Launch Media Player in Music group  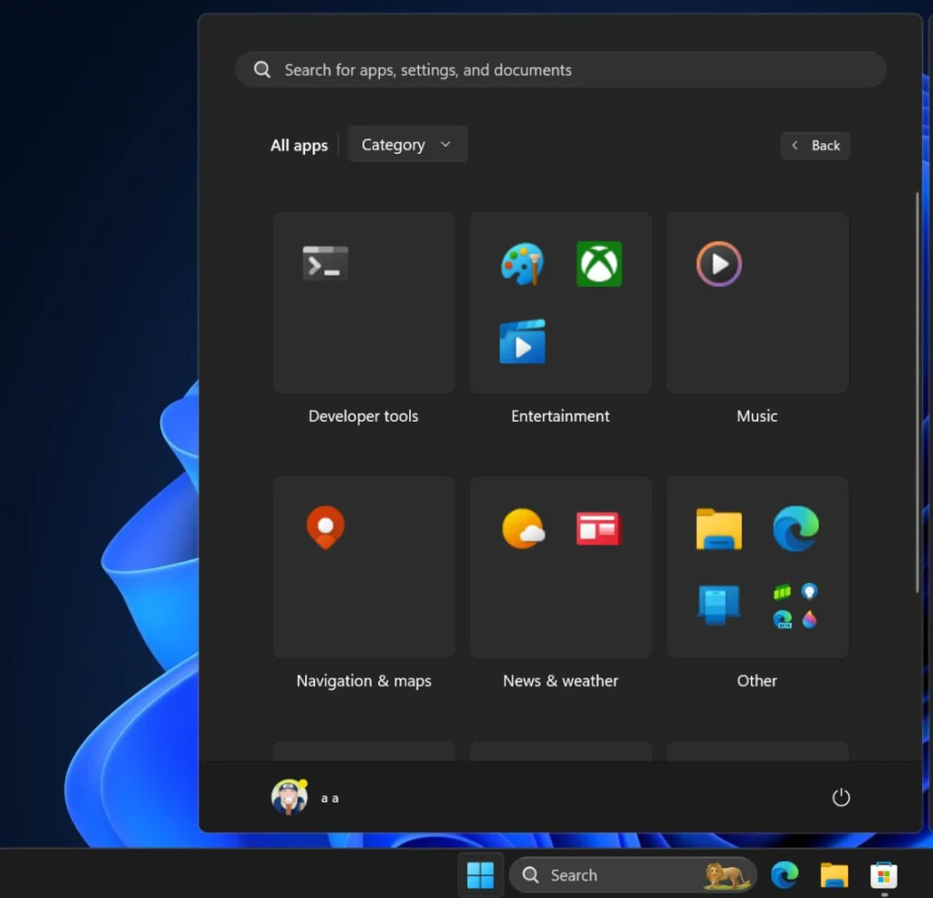tap(719, 263)
